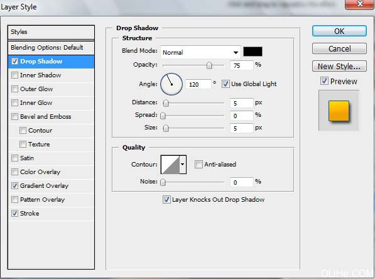Screen dimensions: 375x279
Task: Click the New Style... button
Action: (339, 66)
